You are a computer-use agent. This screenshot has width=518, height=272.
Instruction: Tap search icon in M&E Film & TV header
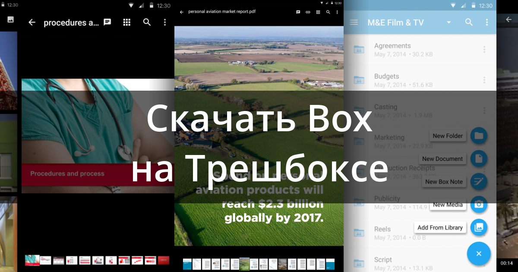click(x=469, y=22)
